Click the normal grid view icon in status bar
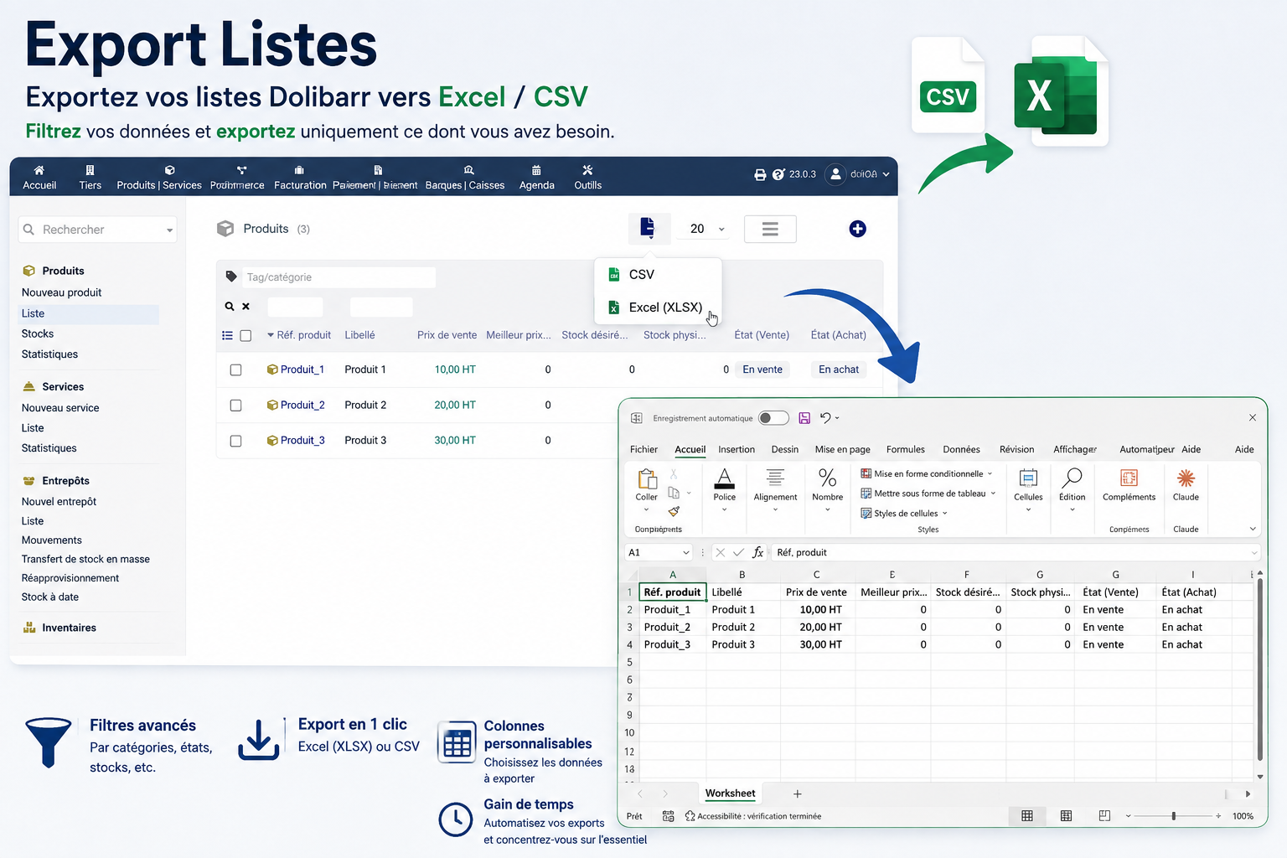The width and height of the screenshot is (1287, 858). tap(1026, 815)
